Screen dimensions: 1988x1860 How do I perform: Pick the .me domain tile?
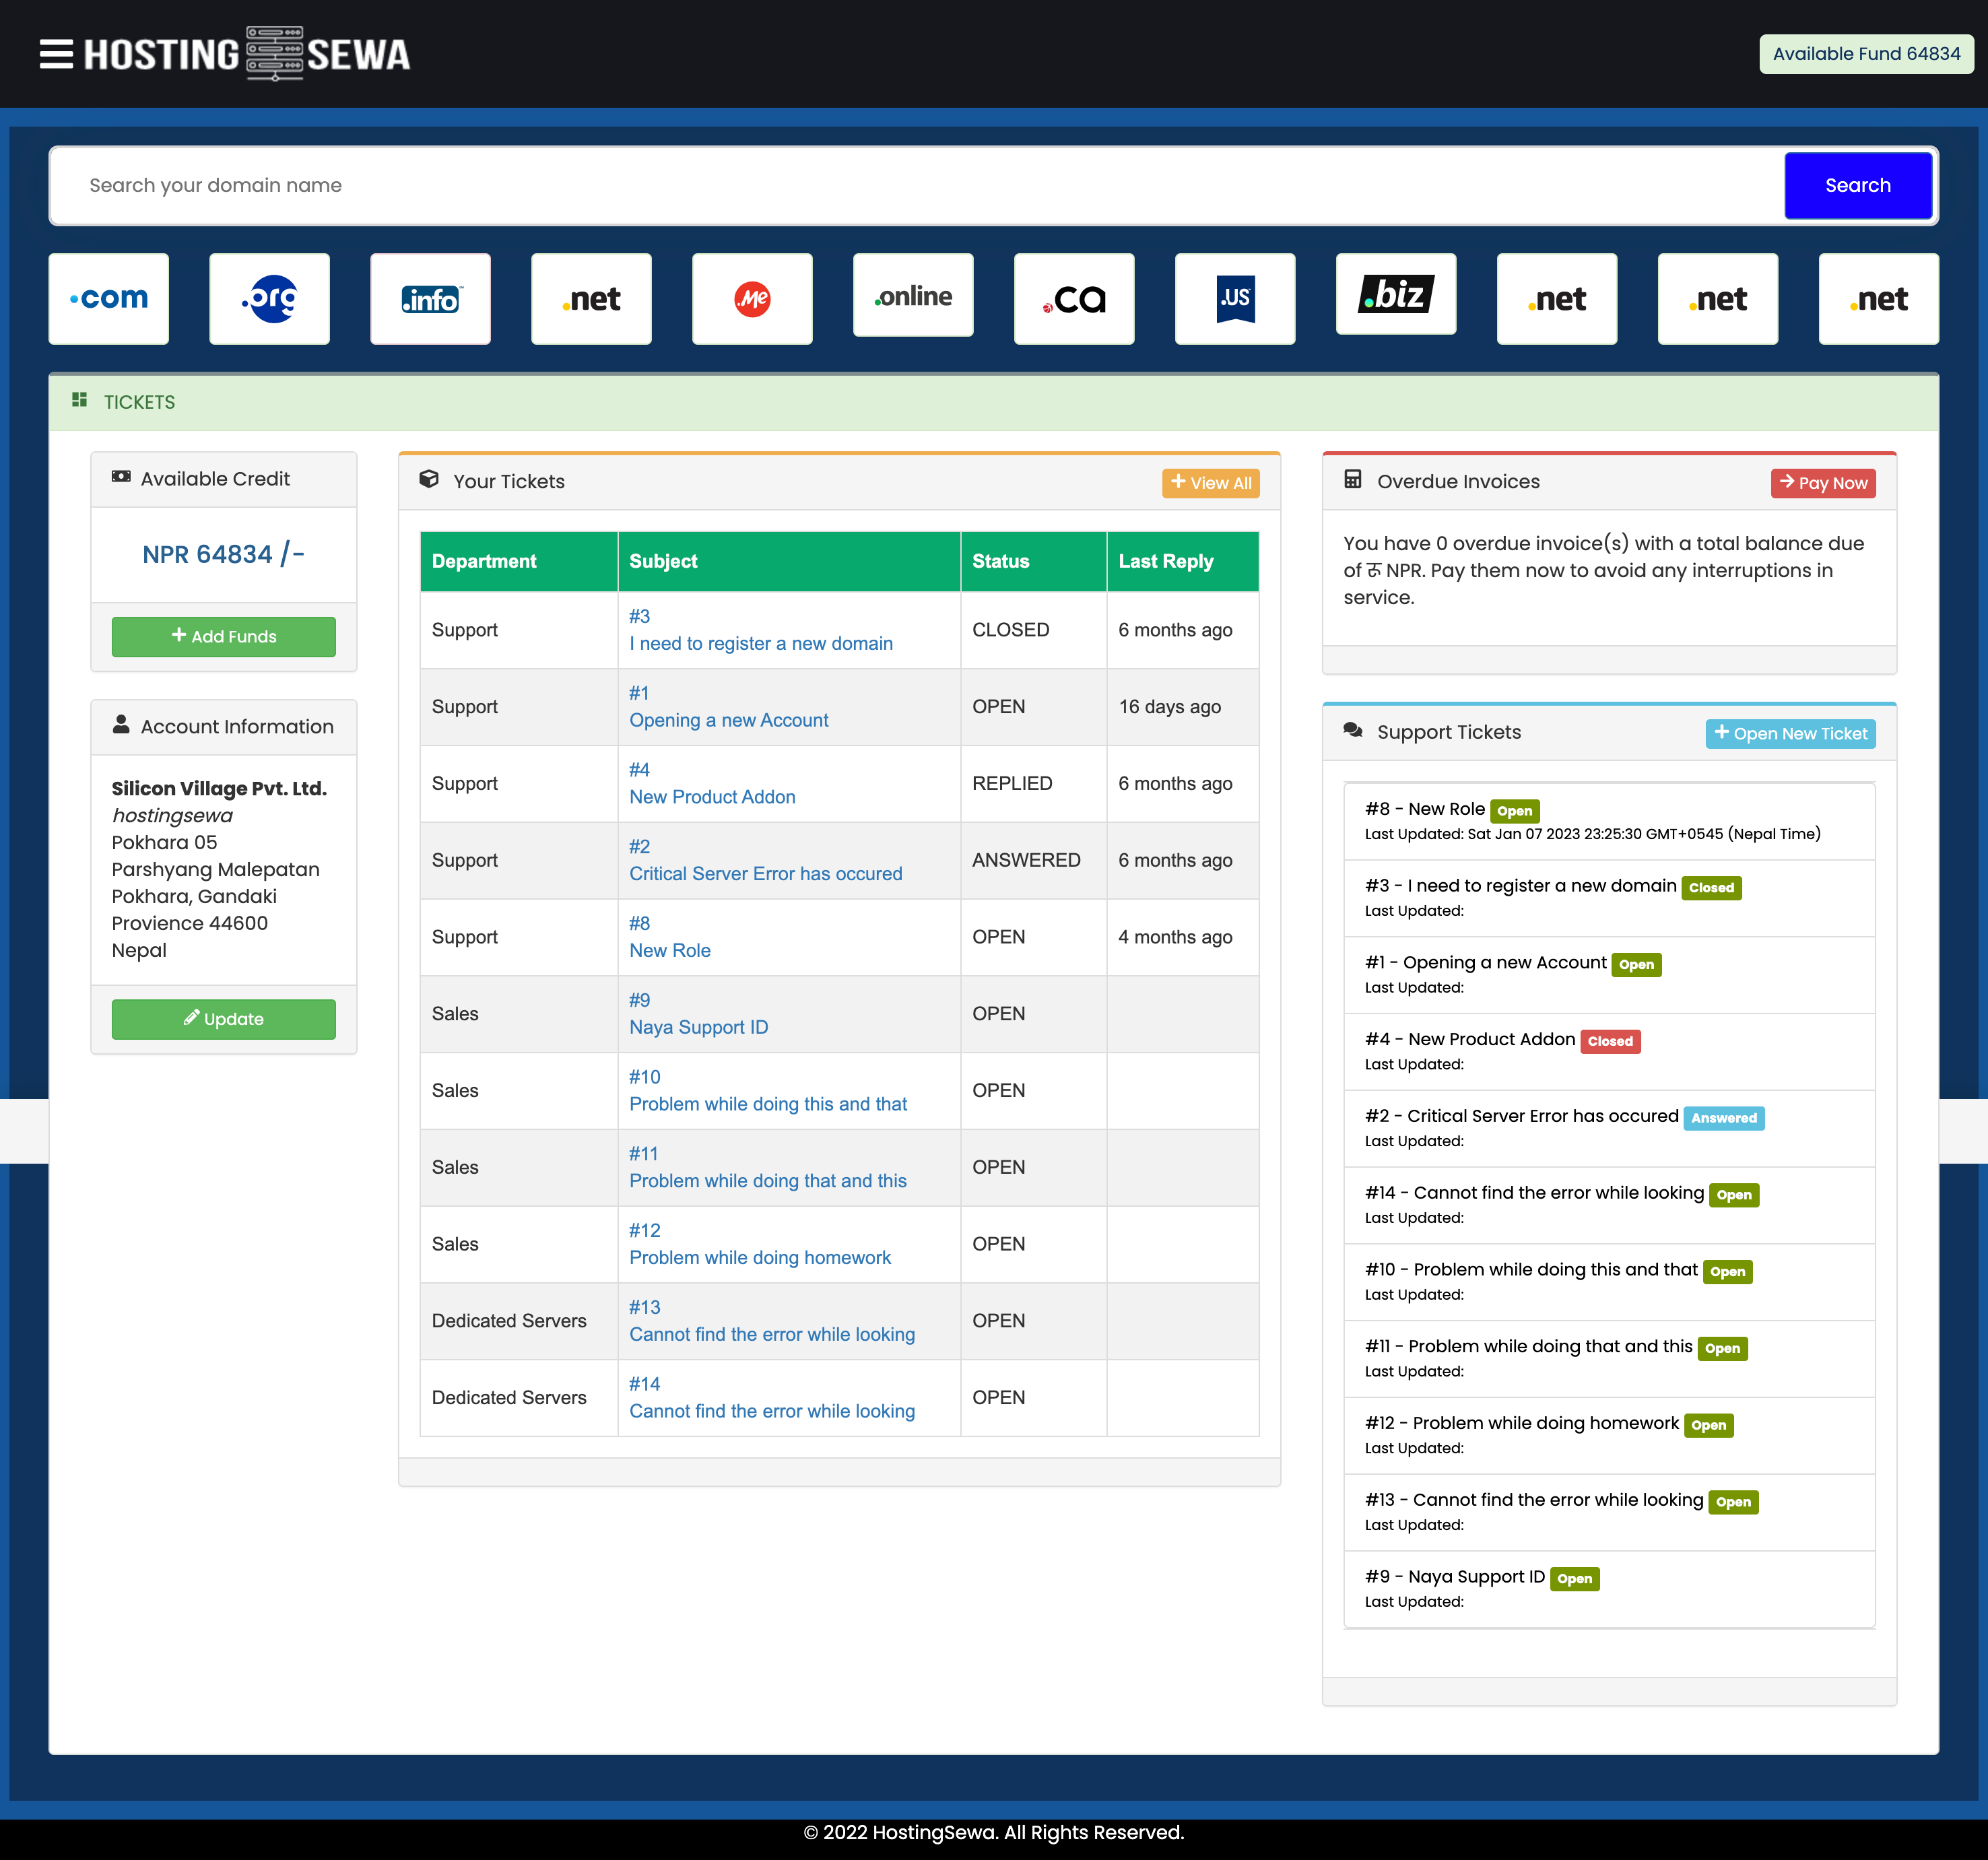[x=752, y=298]
